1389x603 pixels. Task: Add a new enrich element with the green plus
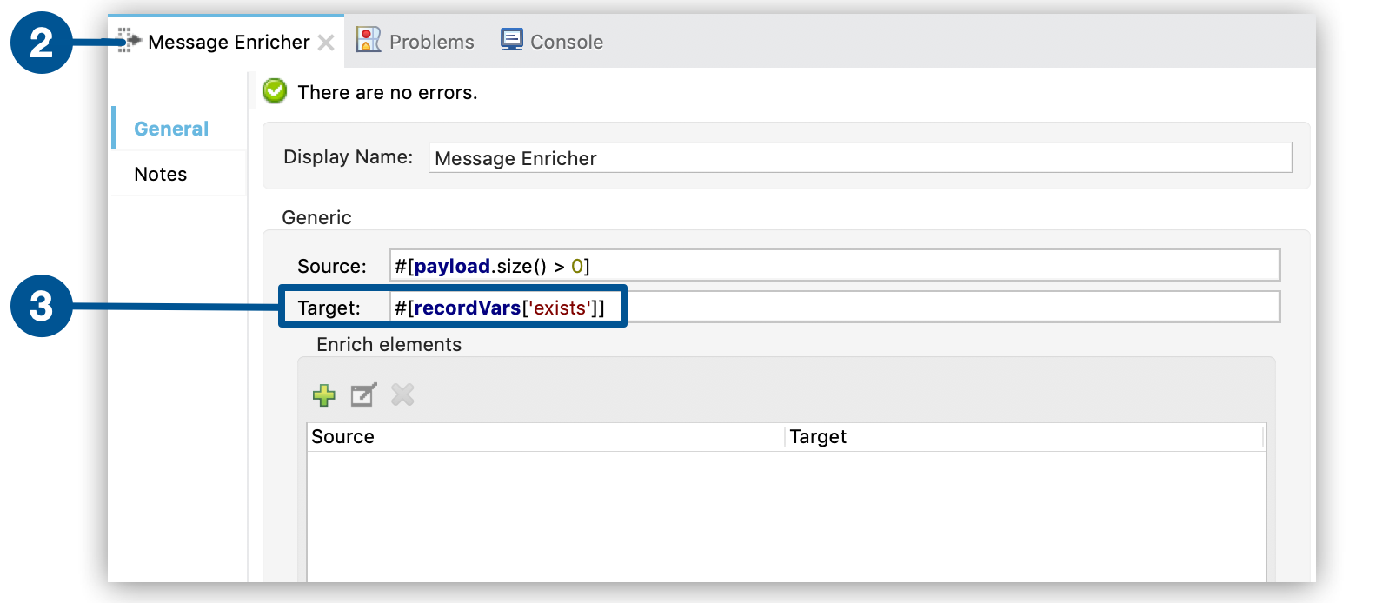point(324,395)
